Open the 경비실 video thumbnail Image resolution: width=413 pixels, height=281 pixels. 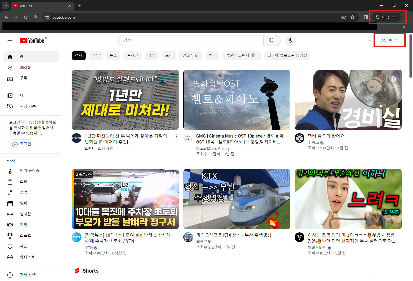[348, 100]
